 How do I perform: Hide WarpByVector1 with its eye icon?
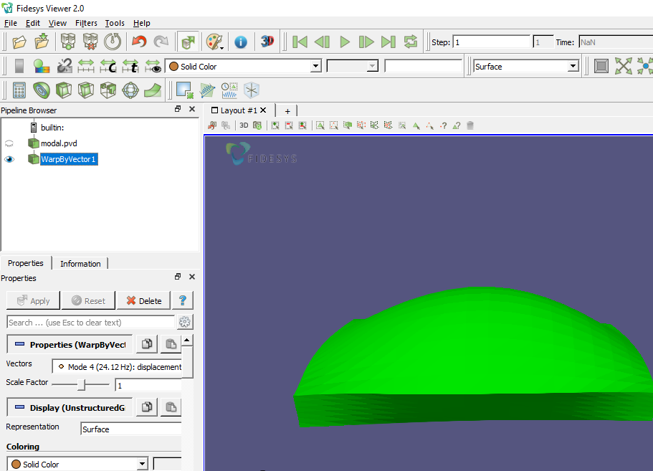9,159
